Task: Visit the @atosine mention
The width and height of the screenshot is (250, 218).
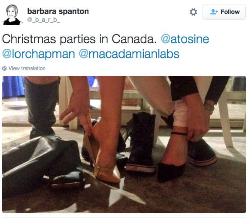Action: point(185,39)
